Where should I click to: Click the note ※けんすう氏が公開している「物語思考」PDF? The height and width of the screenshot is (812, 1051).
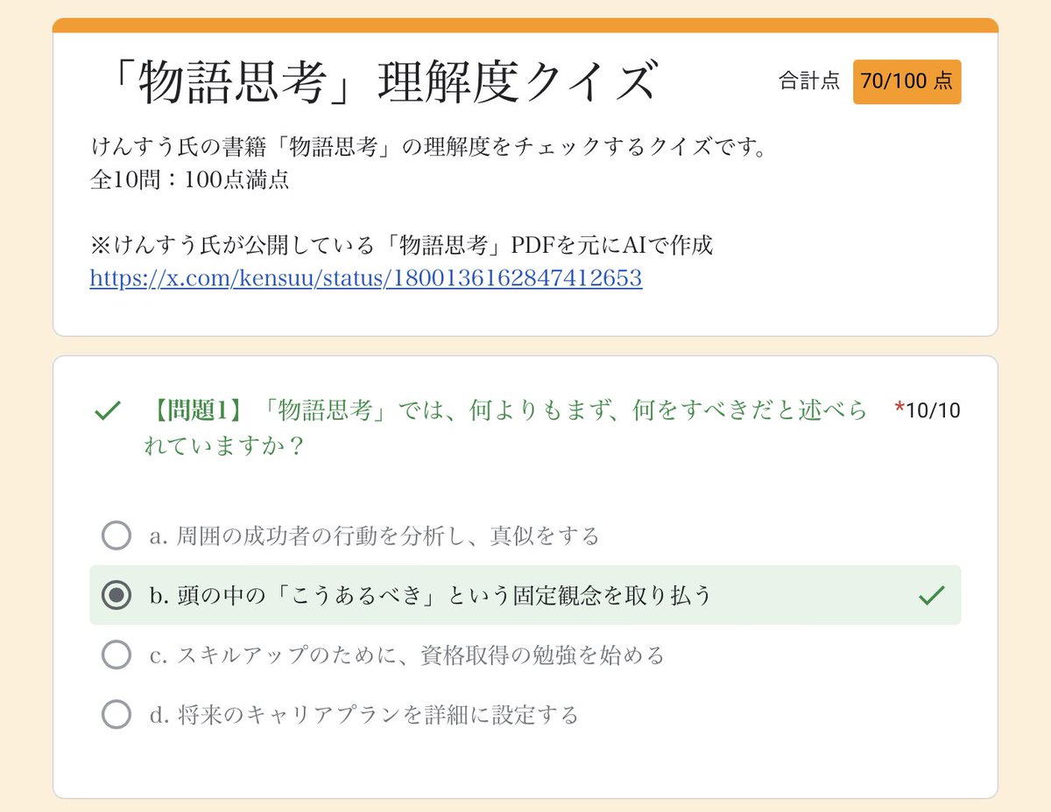click(x=401, y=245)
